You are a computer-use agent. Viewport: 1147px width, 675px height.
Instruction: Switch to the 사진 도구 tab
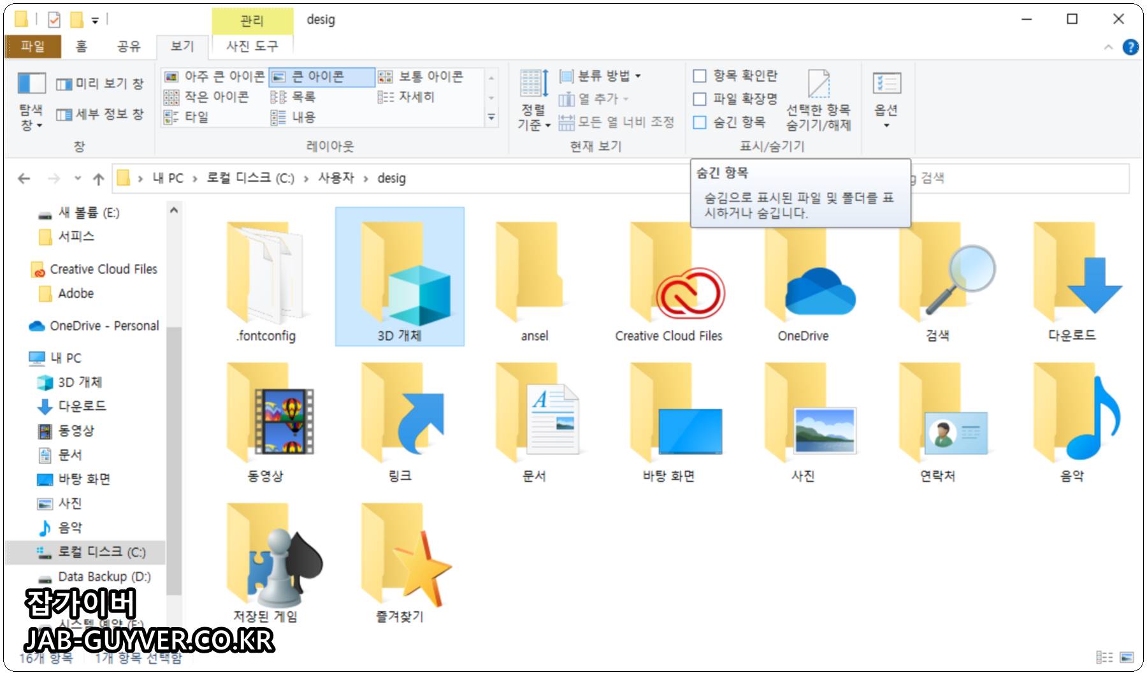pyautogui.click(x=252, y=46)
